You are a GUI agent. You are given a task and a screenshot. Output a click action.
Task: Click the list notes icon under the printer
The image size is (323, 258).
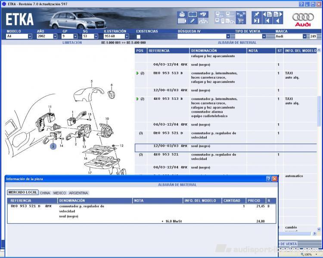(x=182, y=21)
